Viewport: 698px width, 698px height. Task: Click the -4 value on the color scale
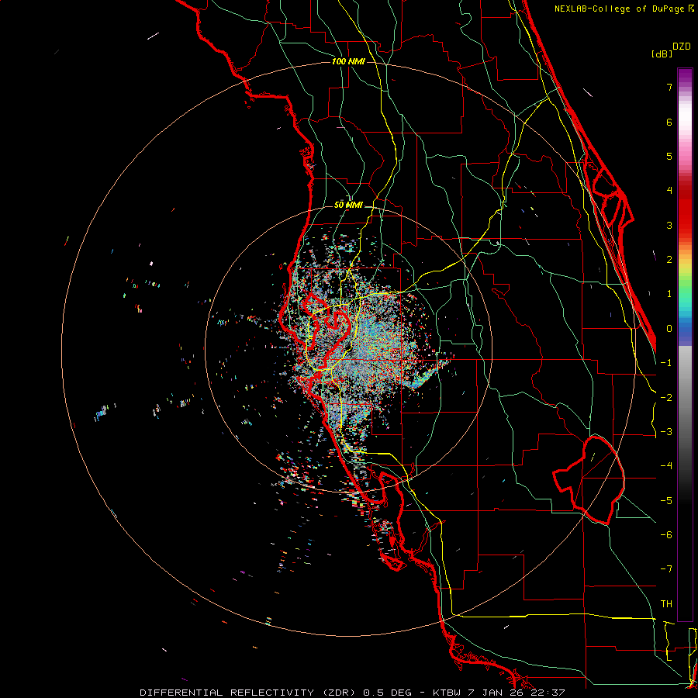point(666,466)
